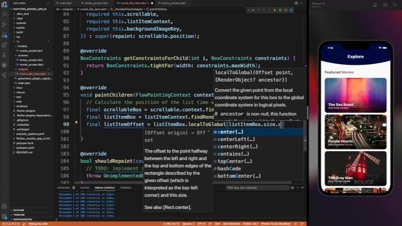Click the split editor icon above the editor

pos(296,3)
